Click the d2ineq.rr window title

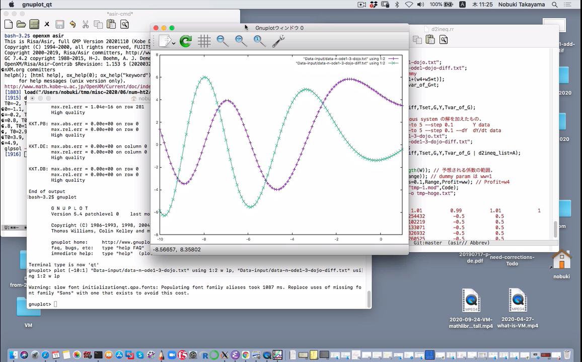click(x=443, y=29)
